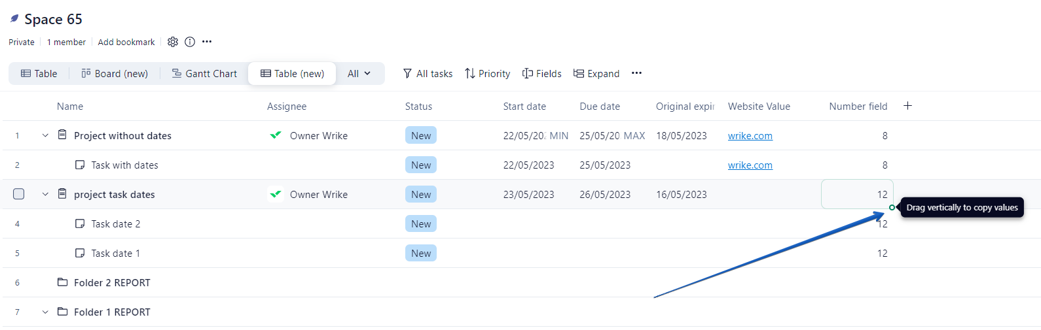Screen dimensions: 1041x330
Task: Open toolbar overflow menu after Expand
Action: point(636,73)
